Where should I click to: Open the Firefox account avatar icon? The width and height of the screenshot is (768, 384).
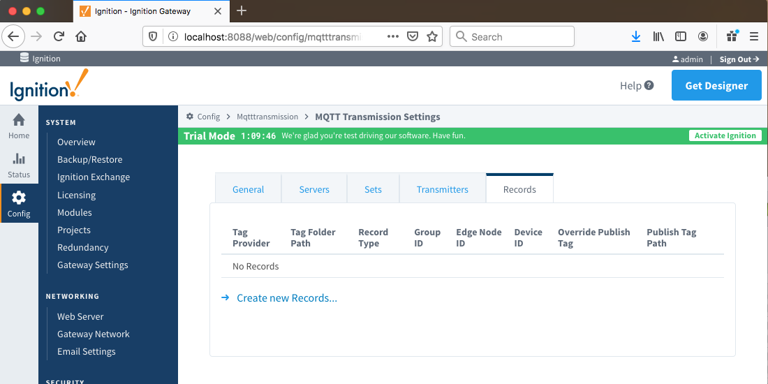703,36
